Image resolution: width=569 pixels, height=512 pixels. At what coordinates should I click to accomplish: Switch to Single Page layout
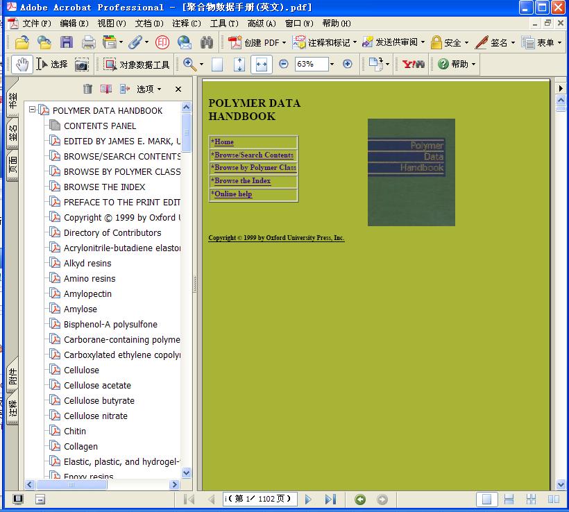(486, 500)
